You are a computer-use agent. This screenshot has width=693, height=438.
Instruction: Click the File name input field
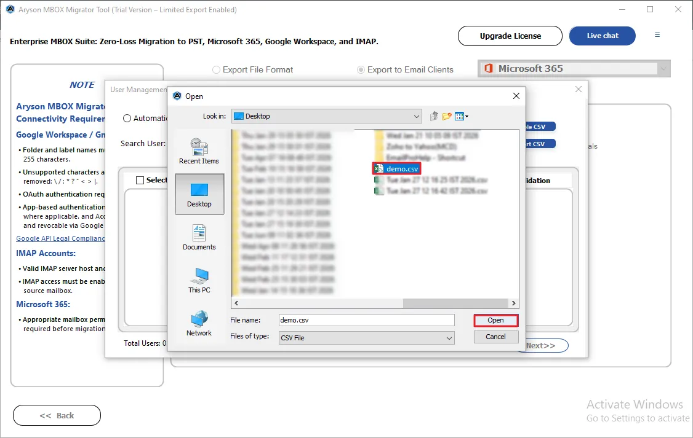(366, 320)
